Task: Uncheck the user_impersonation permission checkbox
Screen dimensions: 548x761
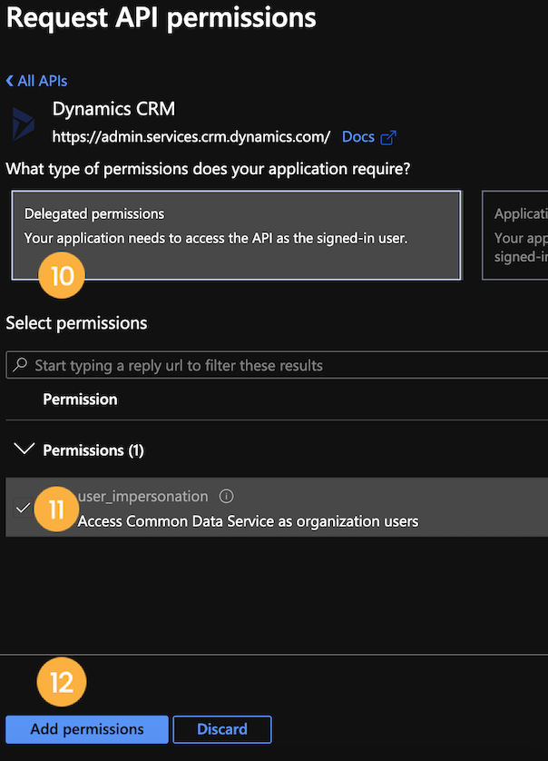Action: point(23,509)
